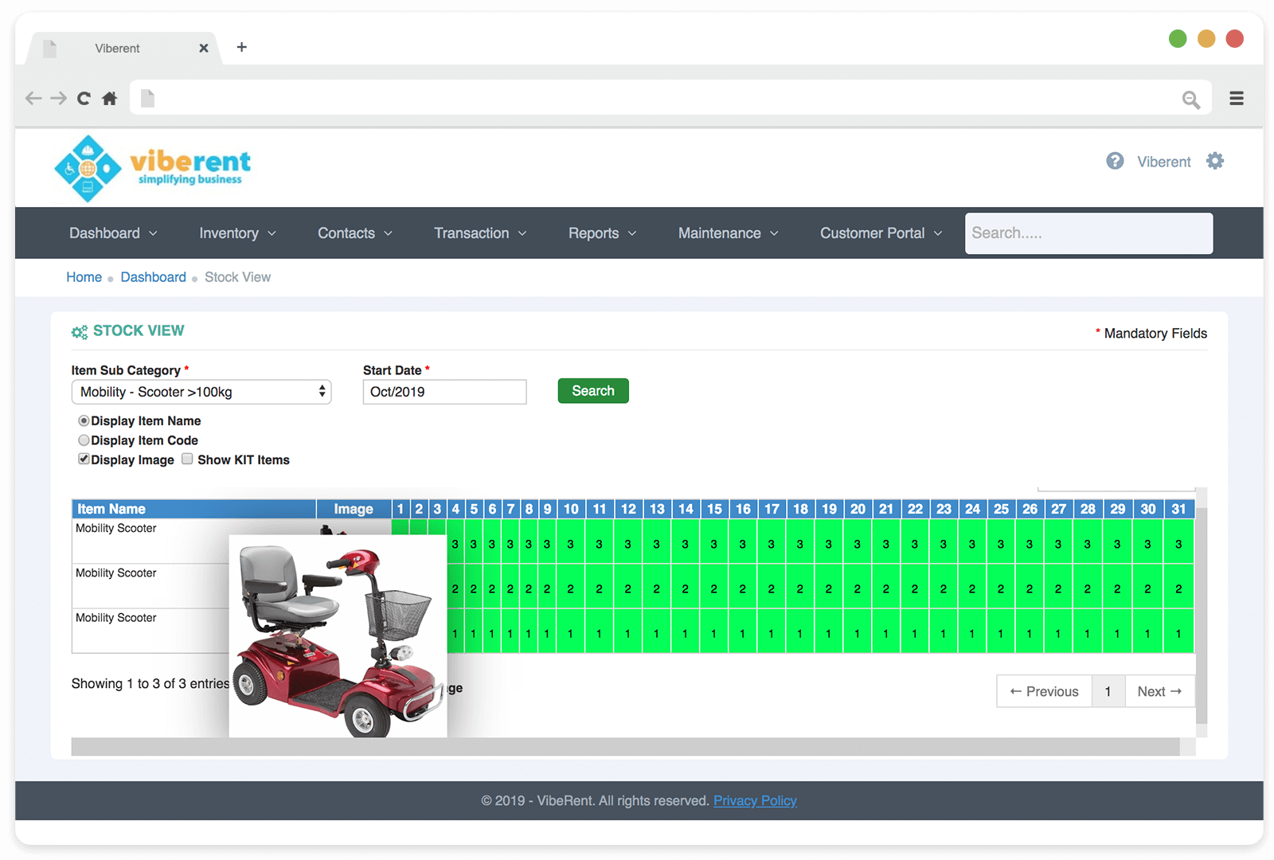1274x860 pixels.
Task: Click the horizontal scrollbar under table
Action: coord(625,747)
